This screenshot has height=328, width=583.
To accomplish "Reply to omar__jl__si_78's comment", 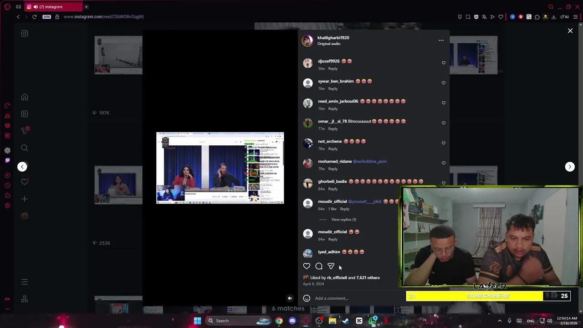I will click(333, 129).
